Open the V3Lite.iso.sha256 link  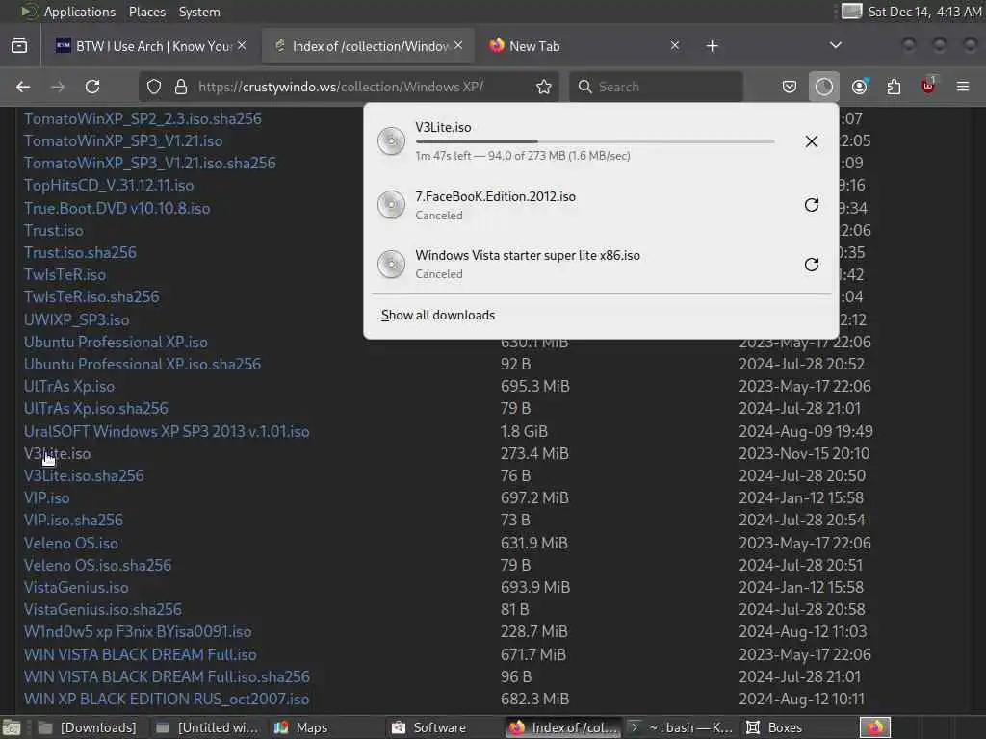point(84,475)
